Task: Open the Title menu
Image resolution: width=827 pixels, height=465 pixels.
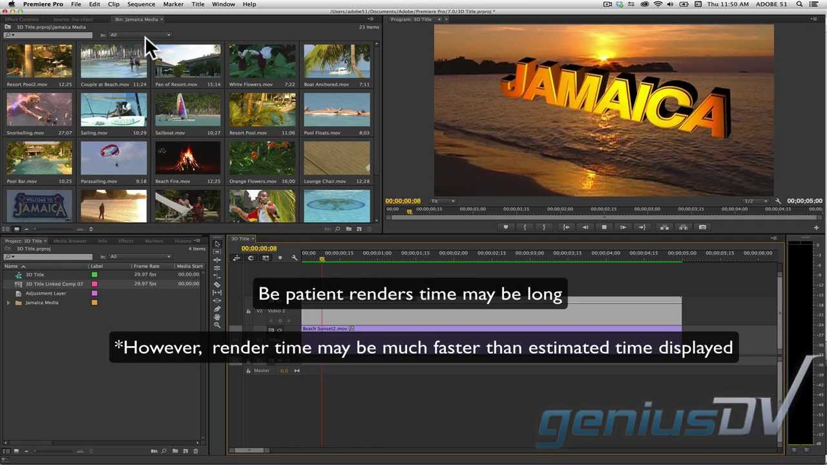Action: point(198,5)
